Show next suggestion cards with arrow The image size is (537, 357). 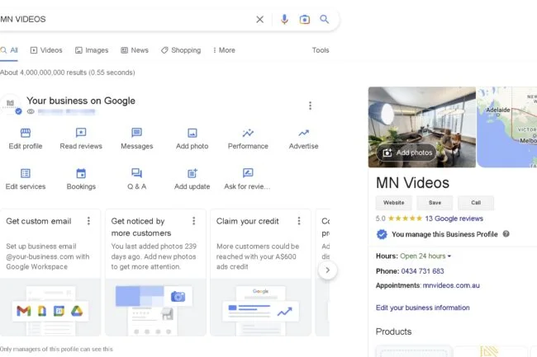coord(328,270)
